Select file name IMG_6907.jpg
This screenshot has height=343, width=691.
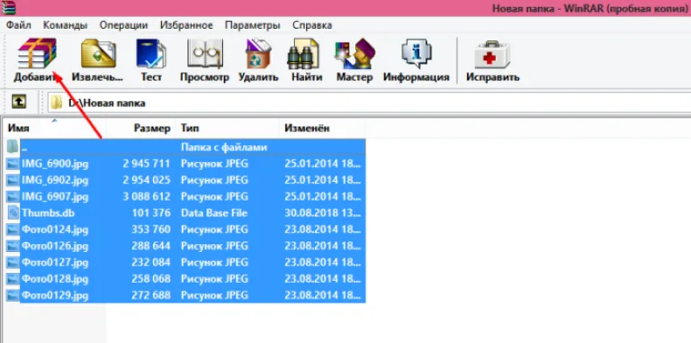(x=55, y=196)
